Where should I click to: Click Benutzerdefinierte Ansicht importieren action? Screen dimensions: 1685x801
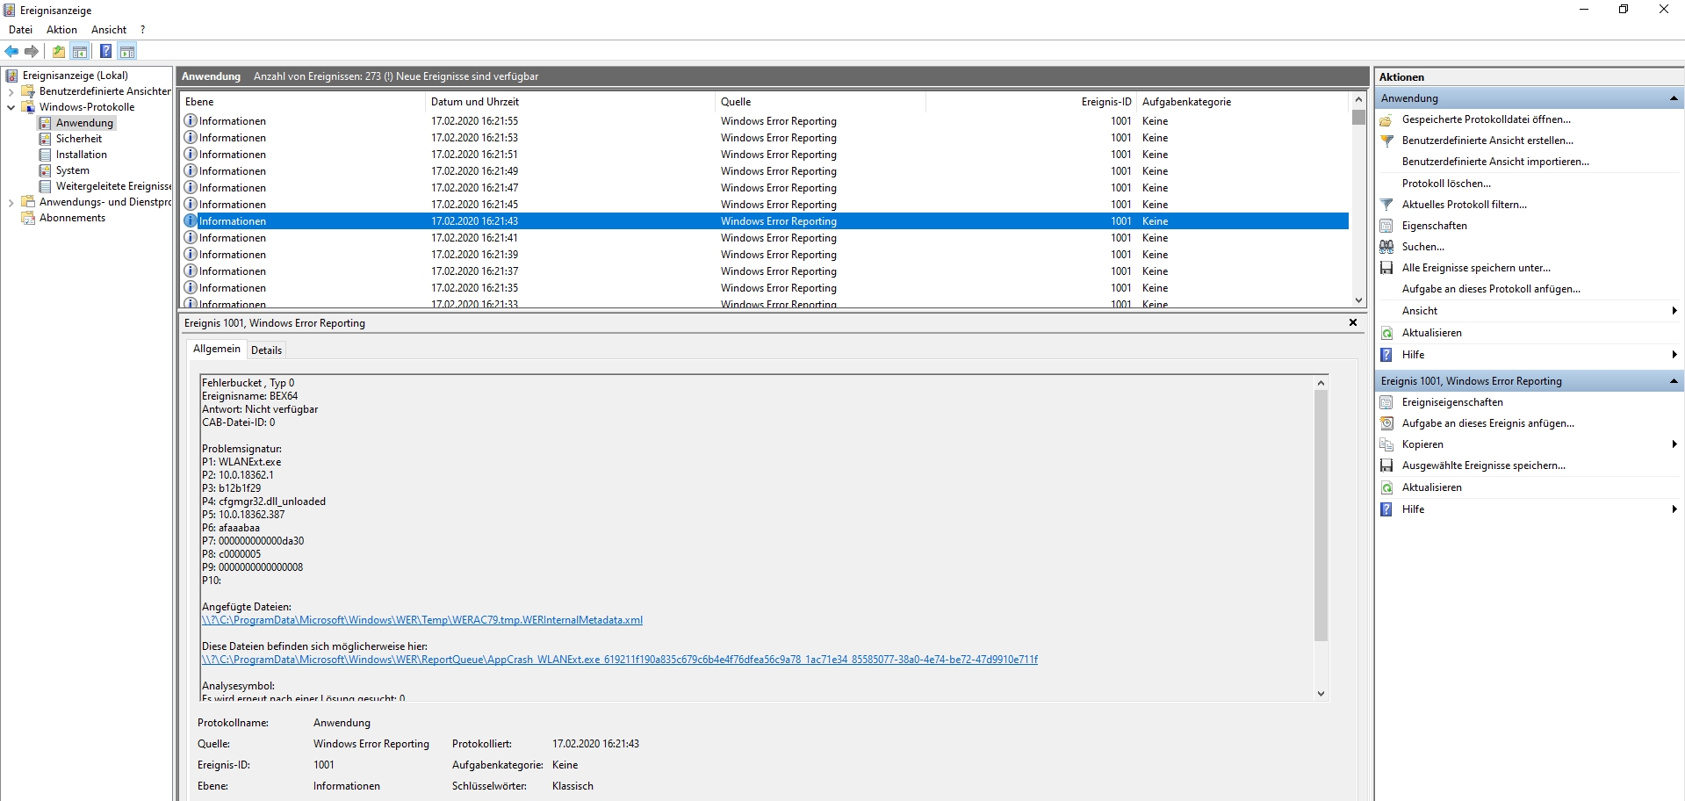point(1495,162)
